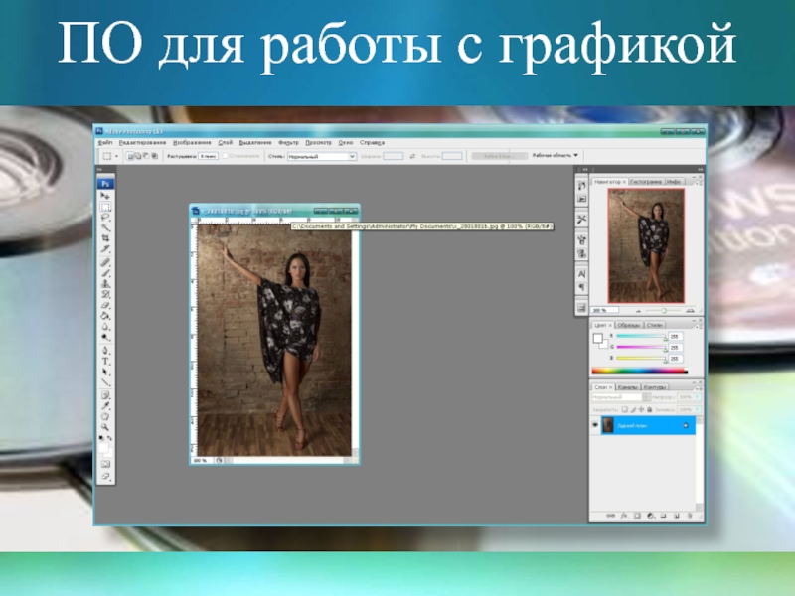Open the Filter menu
The width and height of the screenshot is (795, 596).
pyautogui.click(x=288, y=142)
